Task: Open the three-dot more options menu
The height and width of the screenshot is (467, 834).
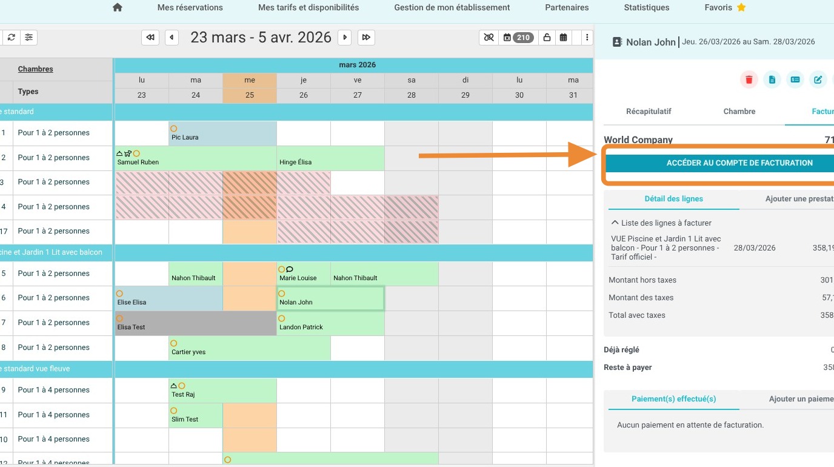Action: (x=587, y=38)
